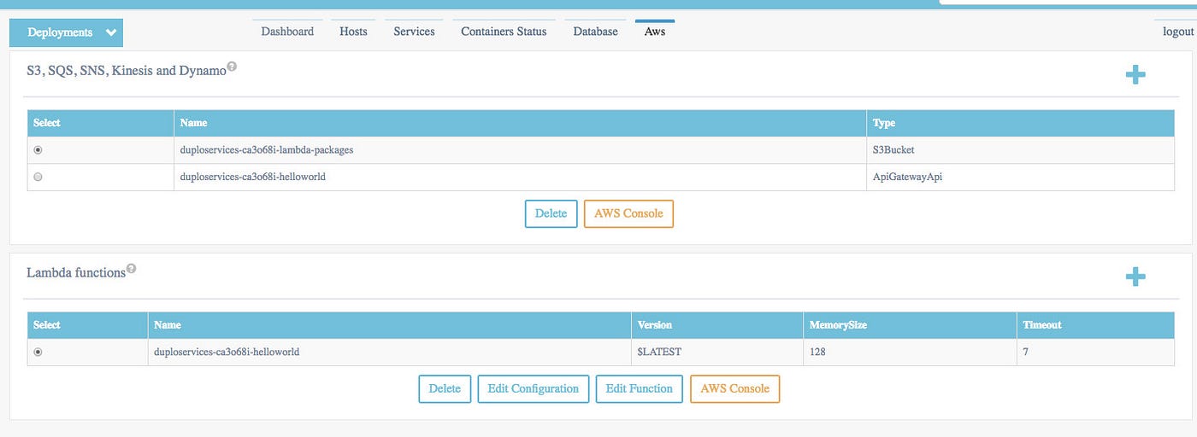
Task: Click the logout link
Action: [x=1177, y=32]
